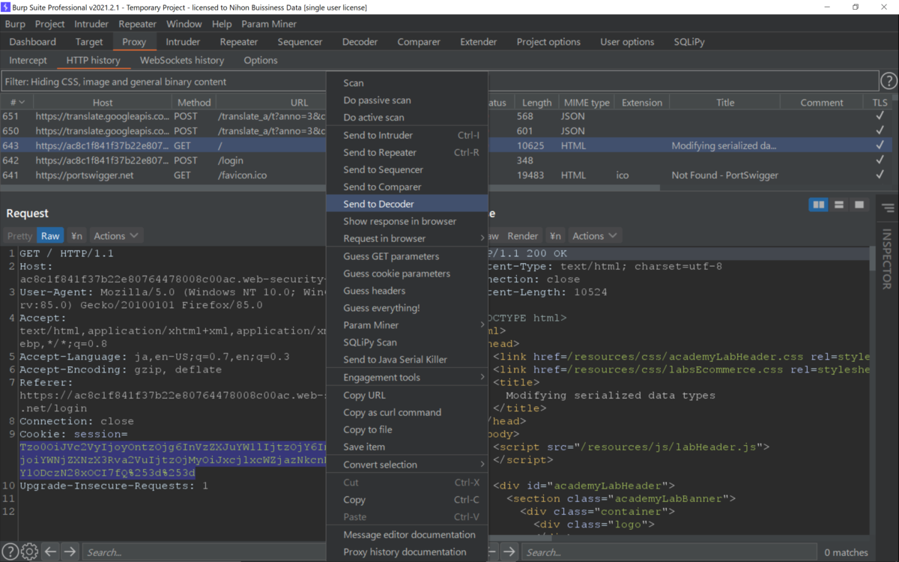Screen dimensions: 899x562
Task: Open request search settings gear icon
Action: (29, 552)
